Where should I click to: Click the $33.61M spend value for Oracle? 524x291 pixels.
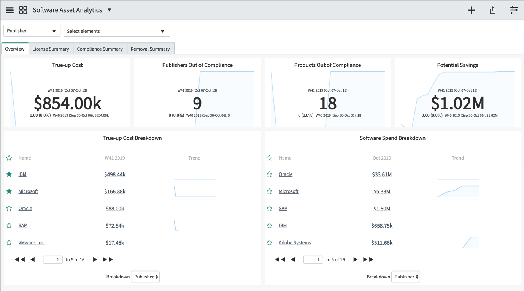click(382, 174)
